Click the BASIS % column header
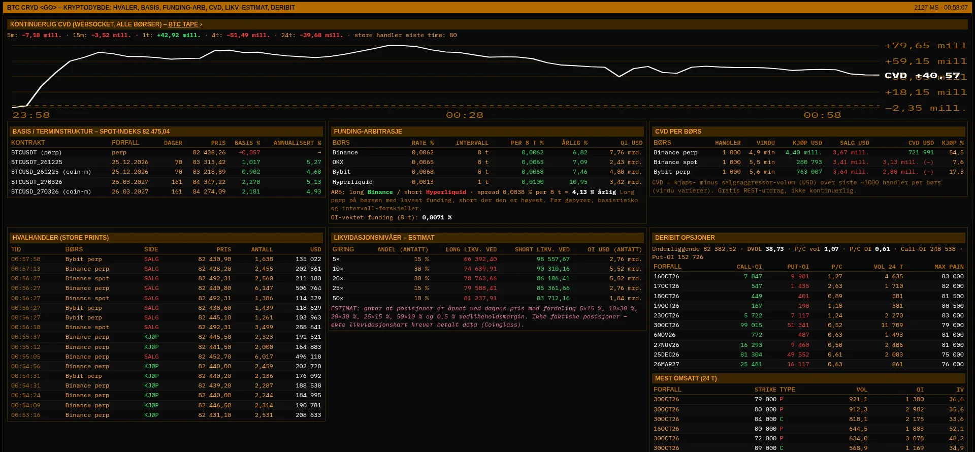Screen dimensions: 975x452 [x=247, y=143]
